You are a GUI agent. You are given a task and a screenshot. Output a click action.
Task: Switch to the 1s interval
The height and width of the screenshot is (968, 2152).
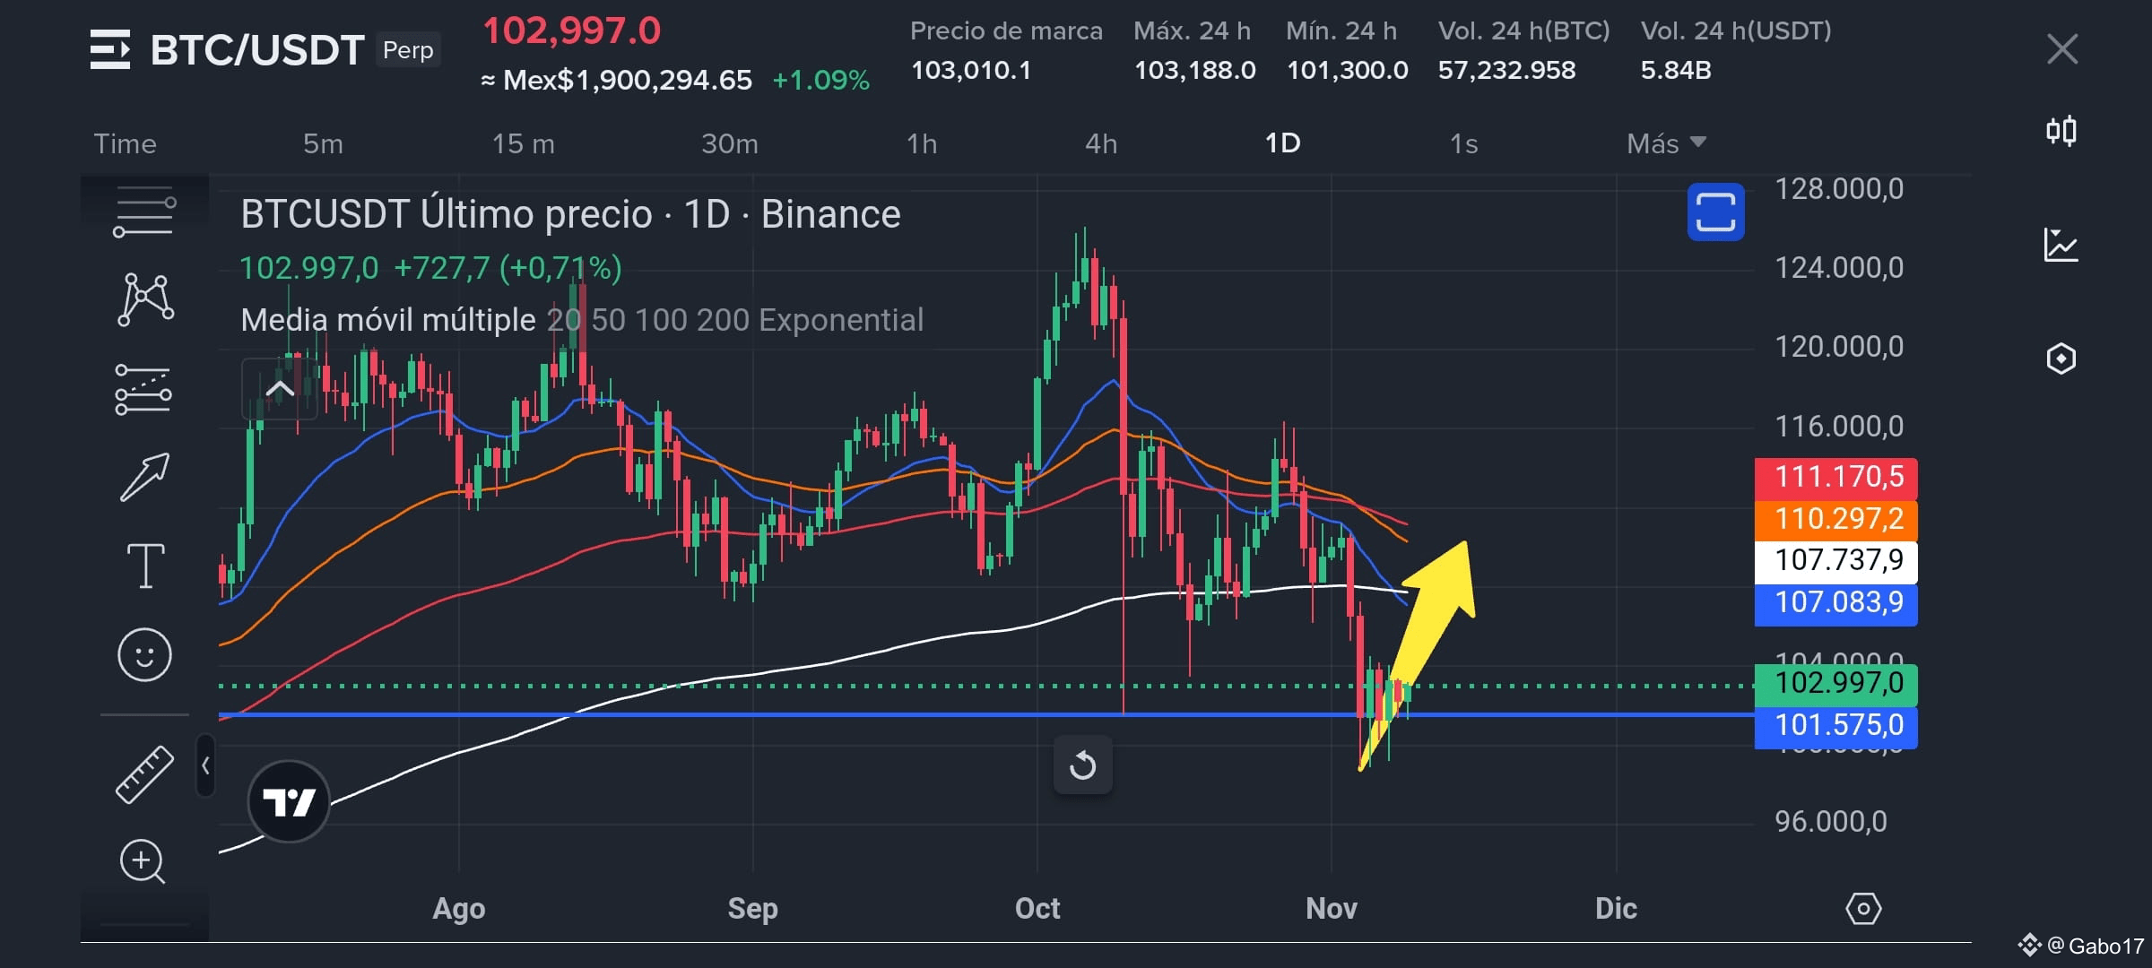(1463, 143)
